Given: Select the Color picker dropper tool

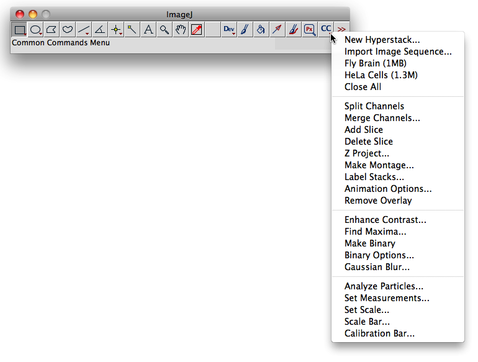Looking at the screenshot, I should click(197, 30).
